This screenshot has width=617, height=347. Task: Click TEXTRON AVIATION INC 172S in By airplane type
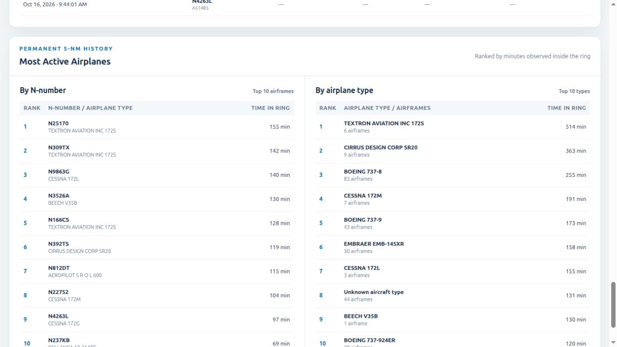coord(384,123)
